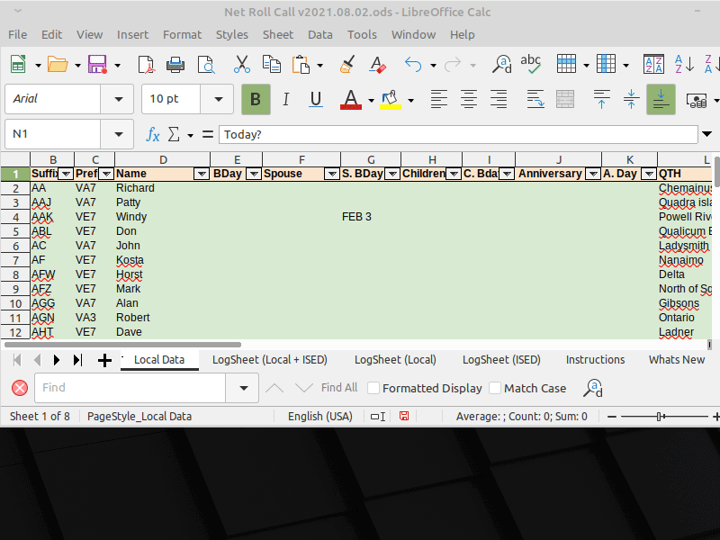
Task: Sort ascending with the A-Z arrow
Action: point(684,64)
